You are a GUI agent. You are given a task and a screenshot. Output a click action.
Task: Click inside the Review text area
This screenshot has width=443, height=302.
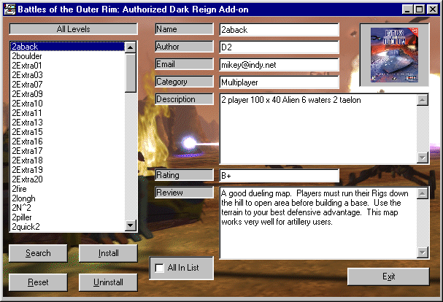pyautogui.click(x=318, y=223)
